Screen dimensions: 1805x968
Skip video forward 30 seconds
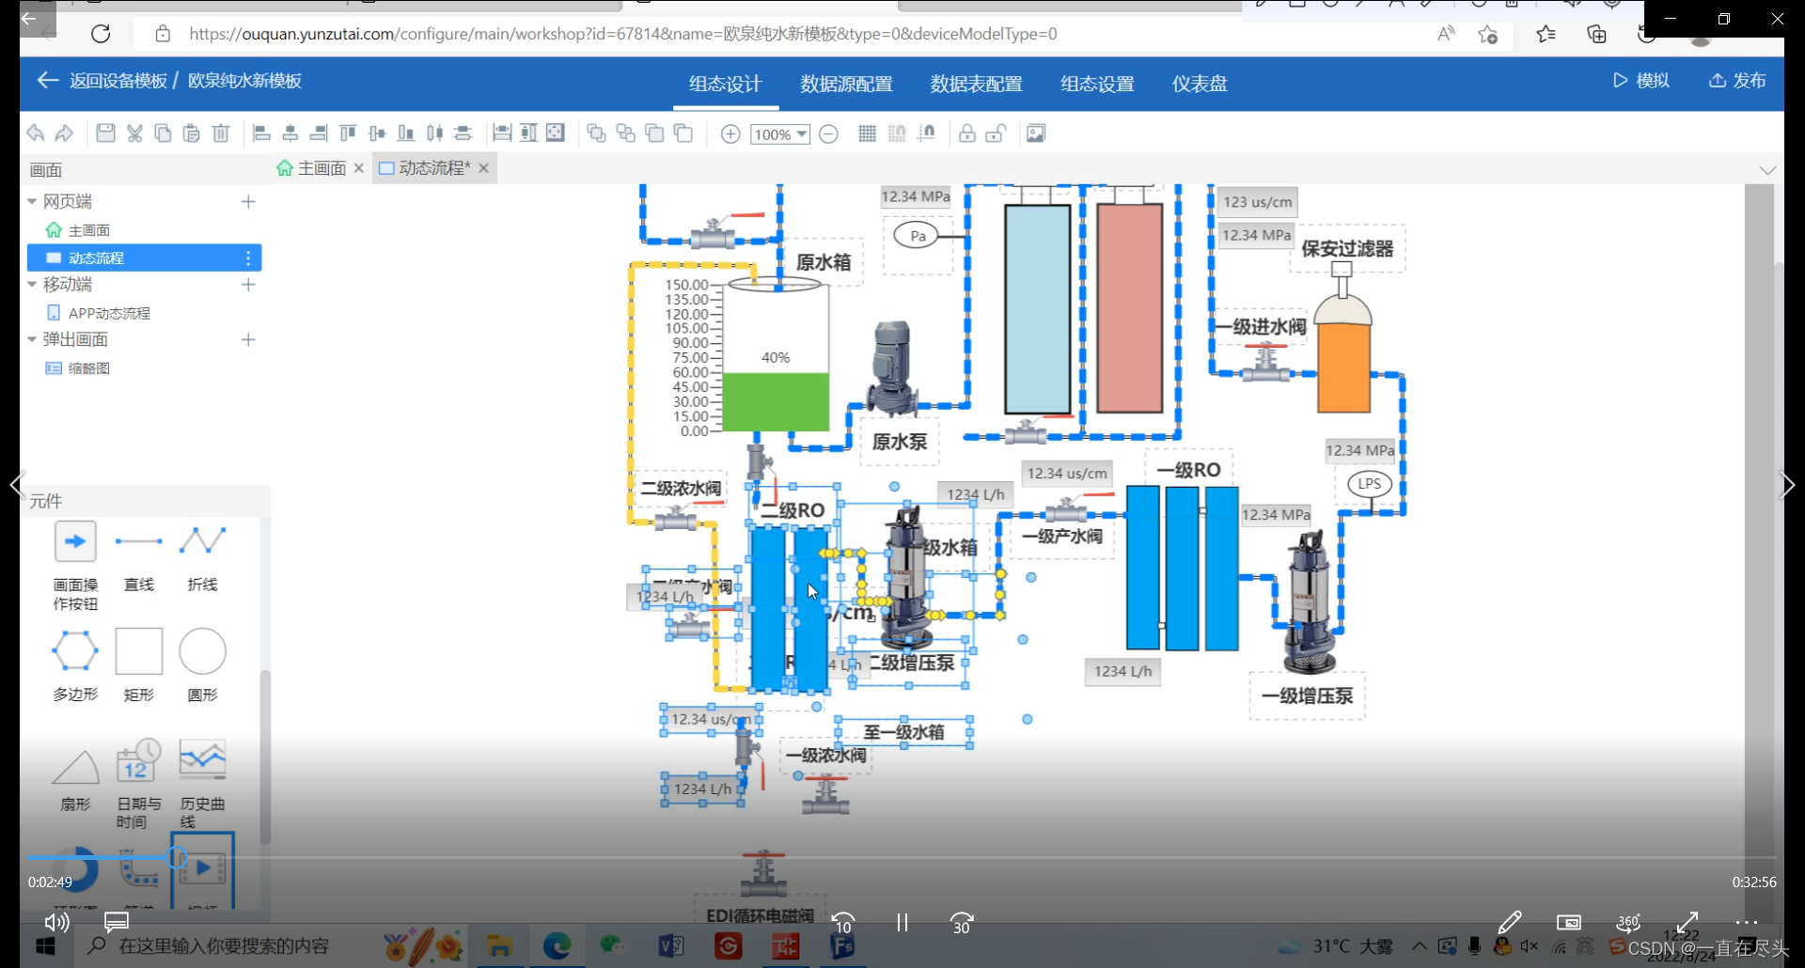pyautogui.click(x=962, y=923)
